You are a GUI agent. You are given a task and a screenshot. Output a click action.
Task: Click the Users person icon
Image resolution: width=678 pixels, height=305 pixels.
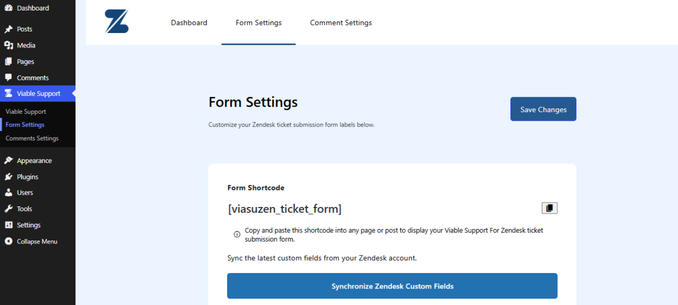9,192
